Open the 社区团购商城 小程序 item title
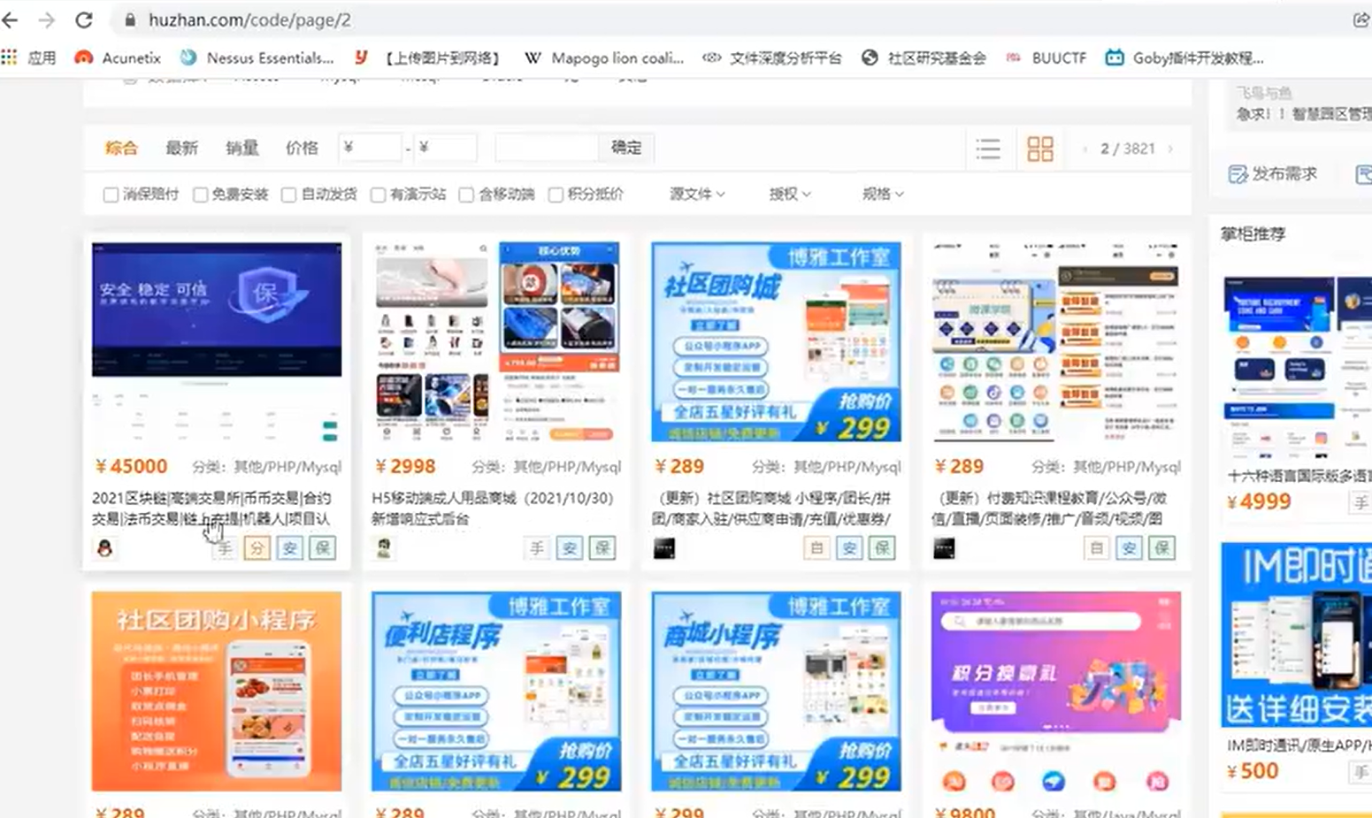The width and height of the screenshot is (1372, 818). (x=772, y=508)
